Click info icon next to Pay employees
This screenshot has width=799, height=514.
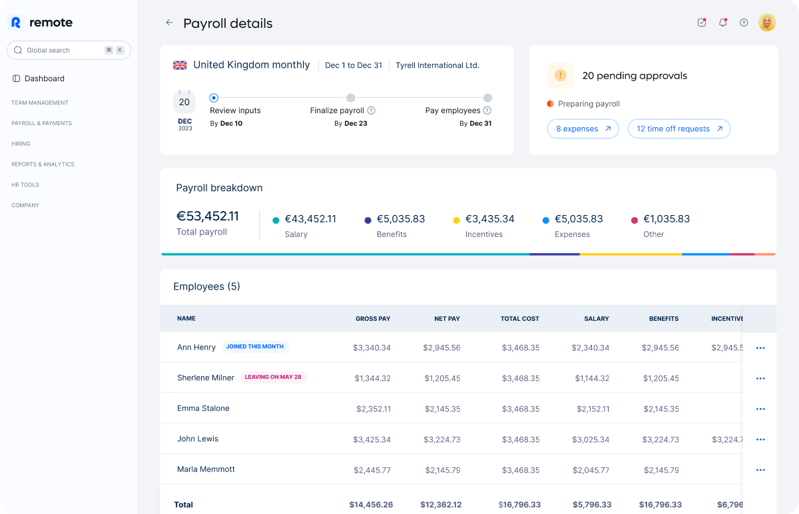487,111
